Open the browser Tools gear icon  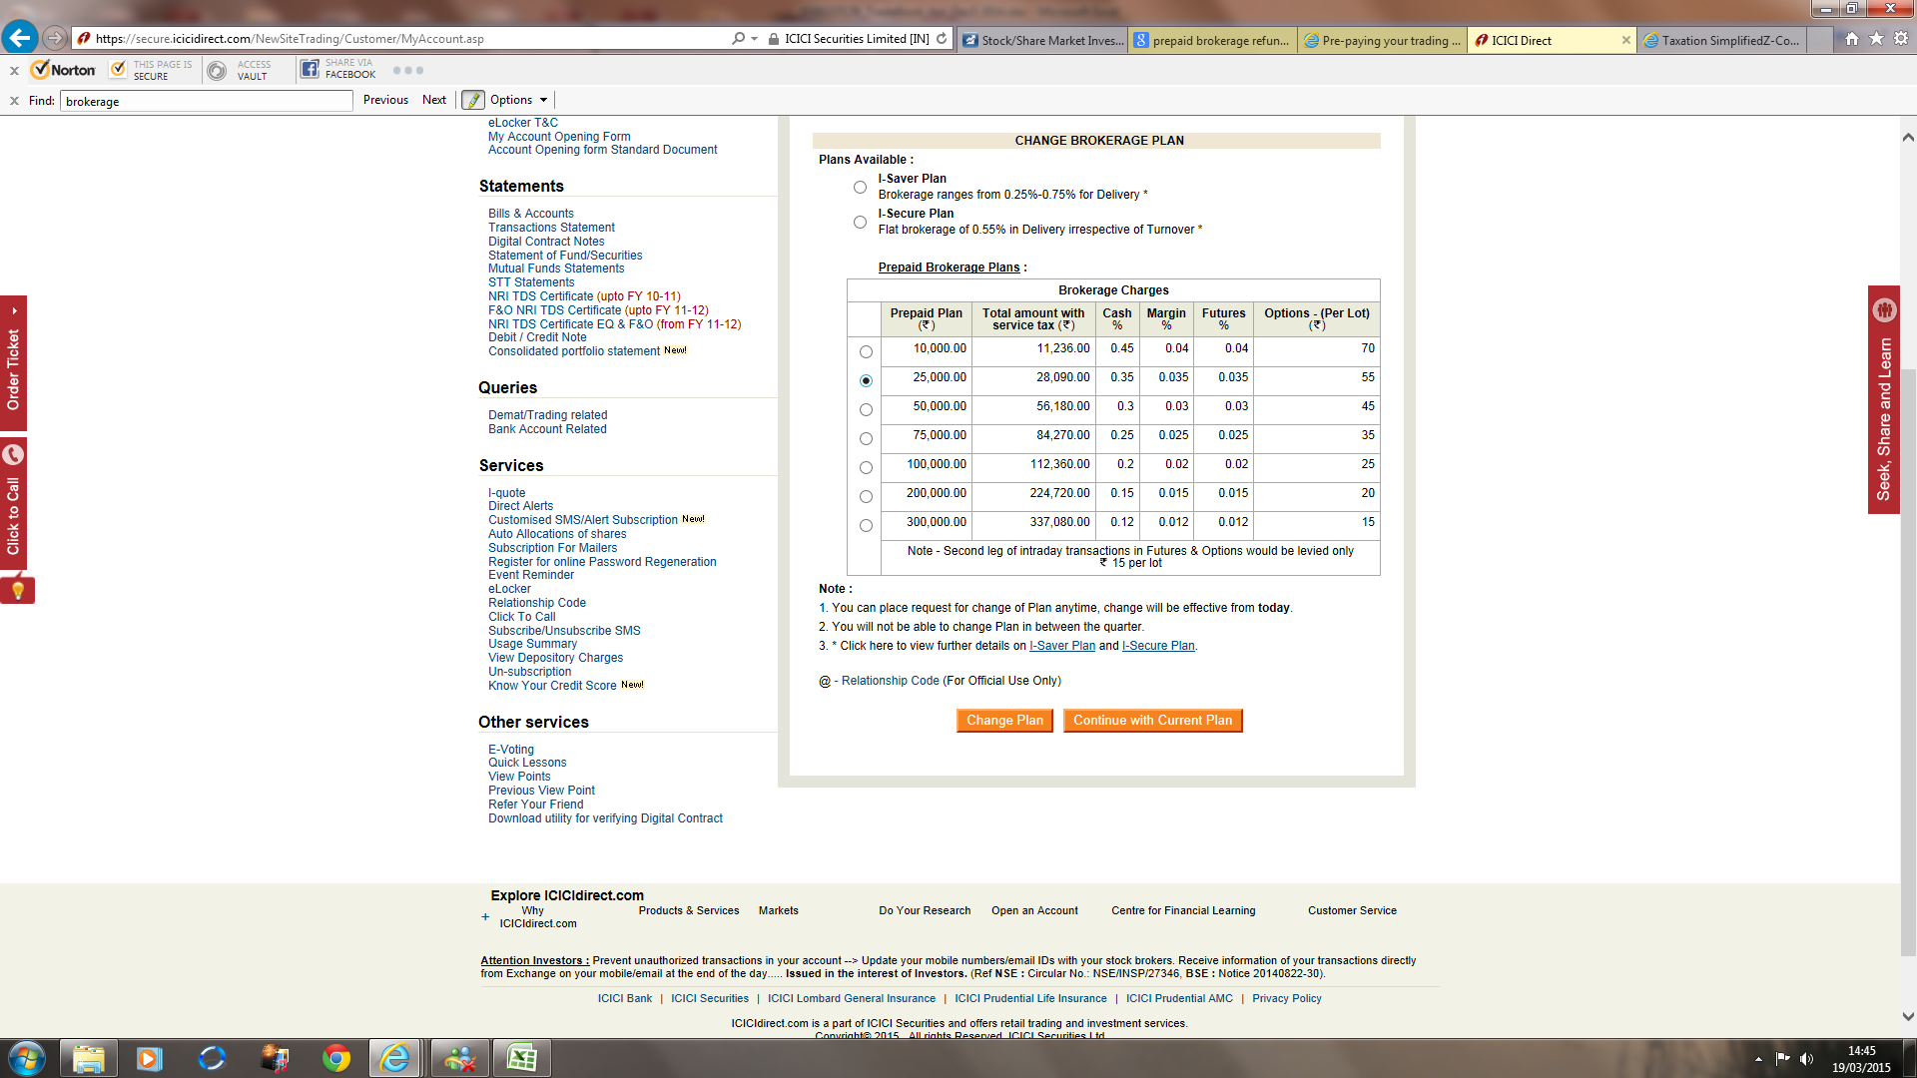pyautogui.click(x=1901, y=39)
